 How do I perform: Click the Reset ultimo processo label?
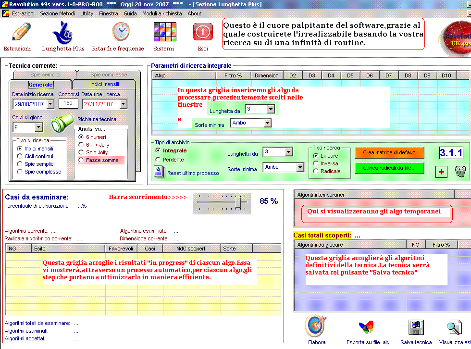click(x=193, y=174)
